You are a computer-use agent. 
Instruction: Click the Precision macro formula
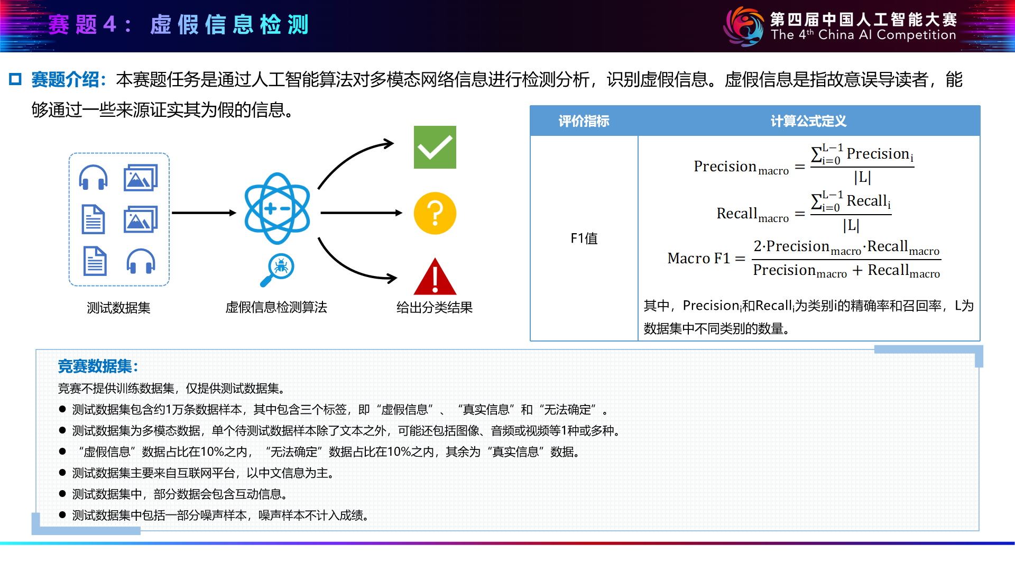804,164
